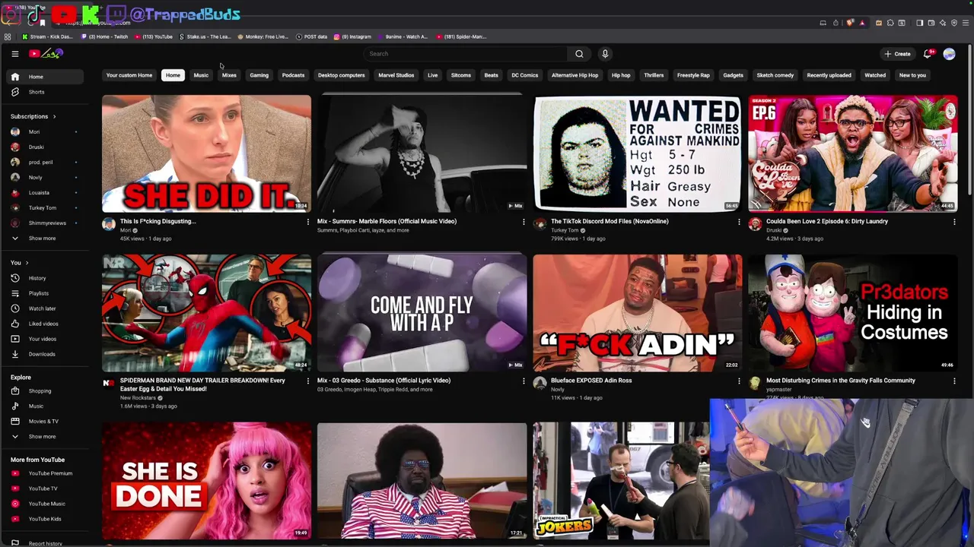Open the Stake.us bookmark
Screen dimensions: 974x547
tap(205, 36)
